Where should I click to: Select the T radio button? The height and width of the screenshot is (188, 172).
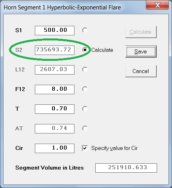point(85,109)
